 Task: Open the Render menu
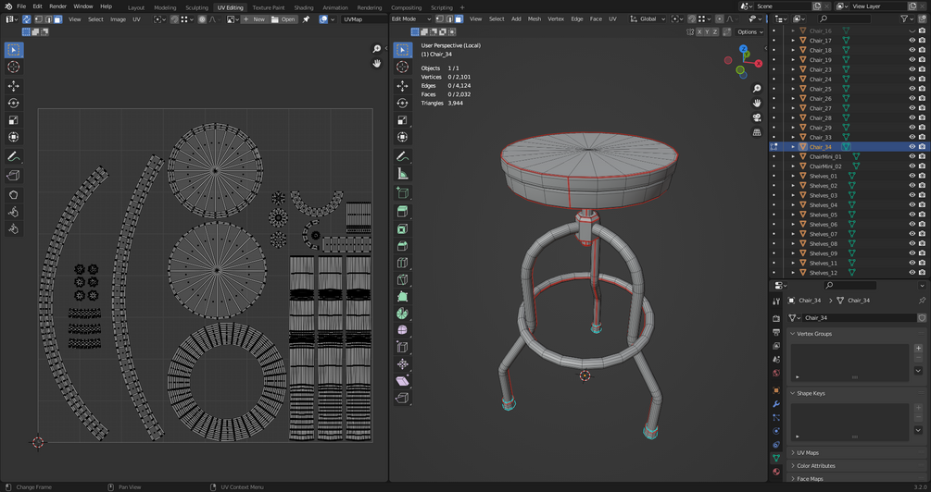coord(57,6)
